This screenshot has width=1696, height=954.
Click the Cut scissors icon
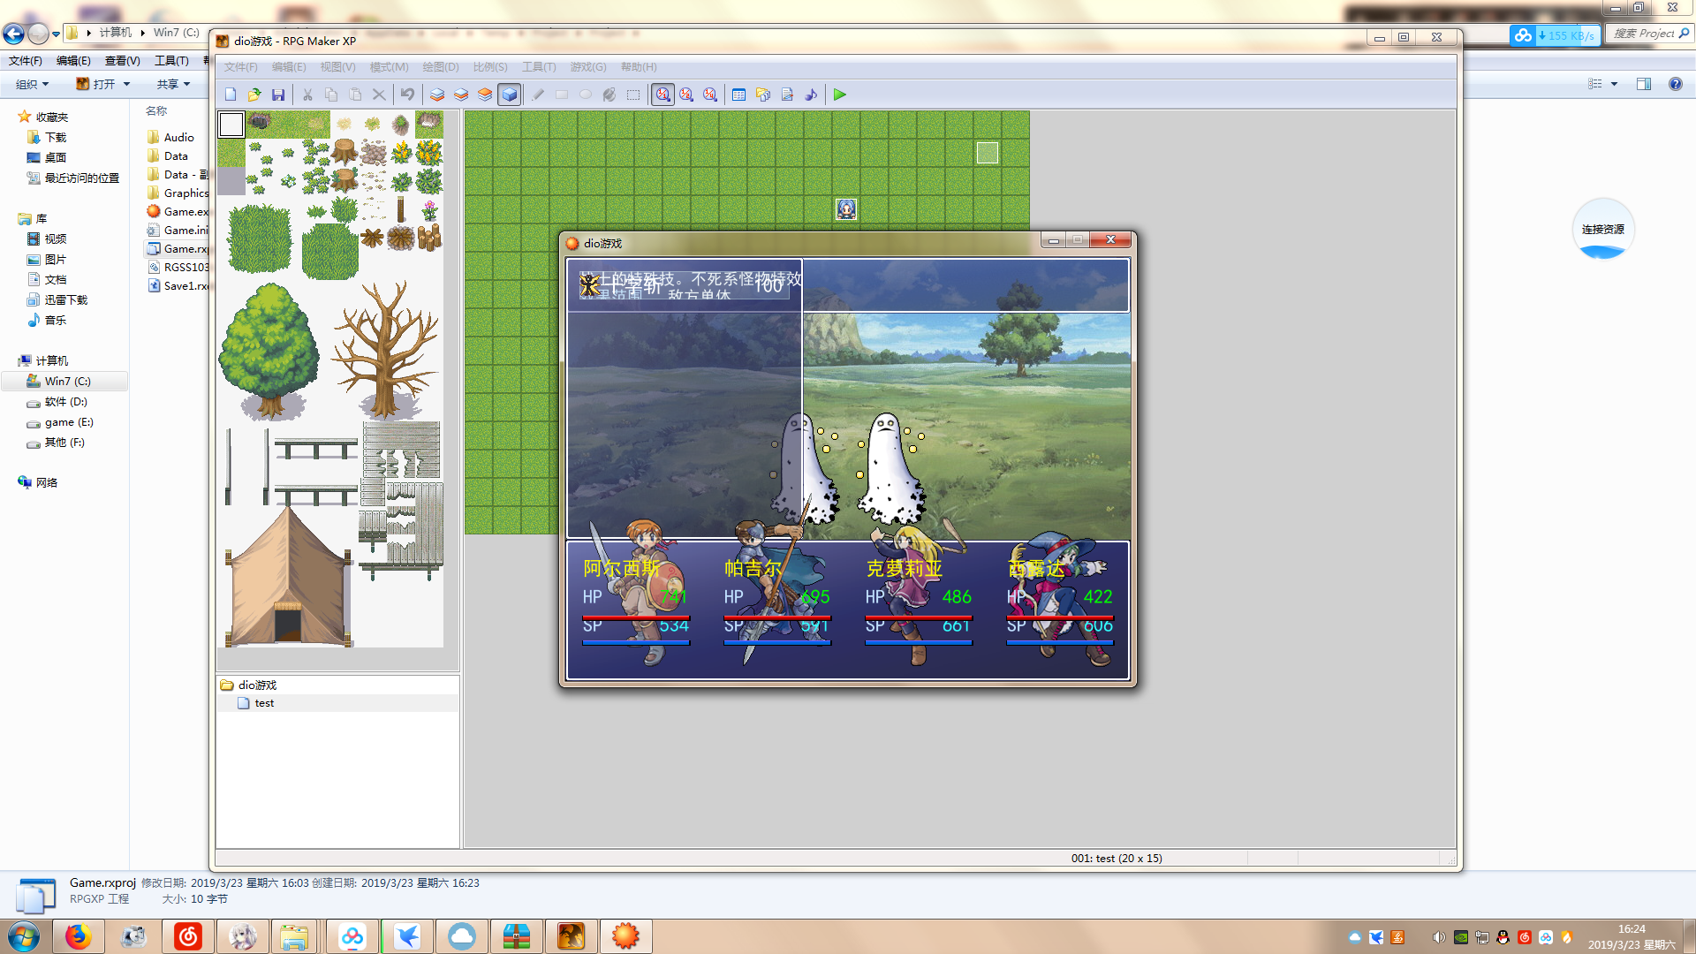point(307,95)
